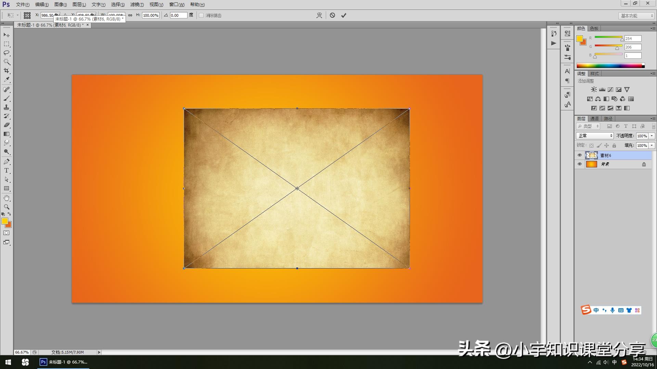This screenshot has height=369, width=657.
Task: Open the 基本功能 workspace dropdown
Action: pyautogui.click(x=637, y=16)
